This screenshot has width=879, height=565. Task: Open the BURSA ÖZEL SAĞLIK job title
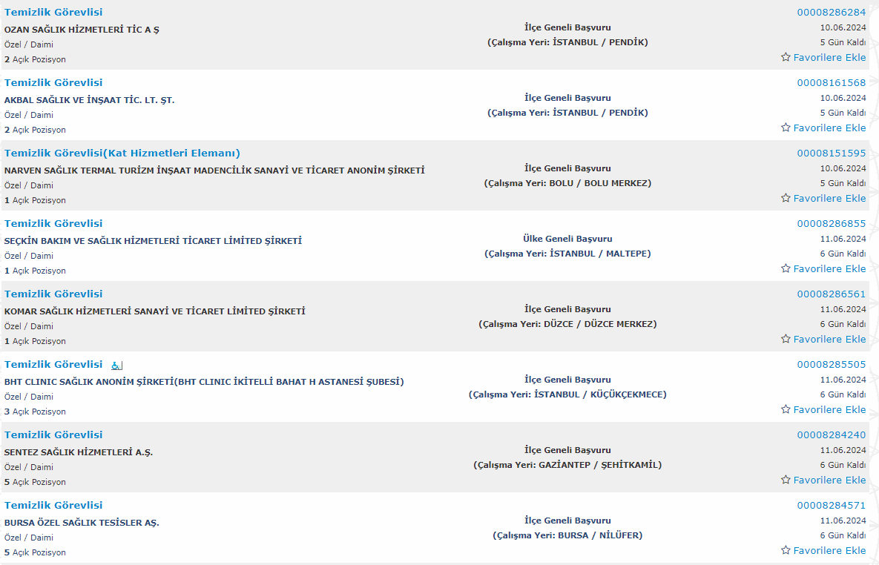coord(53,506)
